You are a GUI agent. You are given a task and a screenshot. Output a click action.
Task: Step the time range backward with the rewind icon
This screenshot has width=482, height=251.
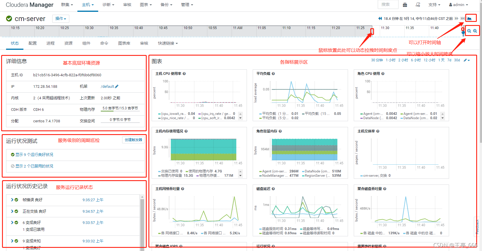(x=380, y=18)
